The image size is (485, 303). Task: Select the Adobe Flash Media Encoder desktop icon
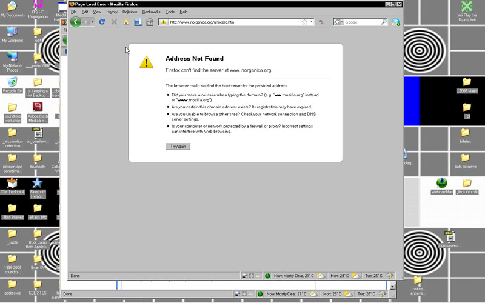(38, 112)
